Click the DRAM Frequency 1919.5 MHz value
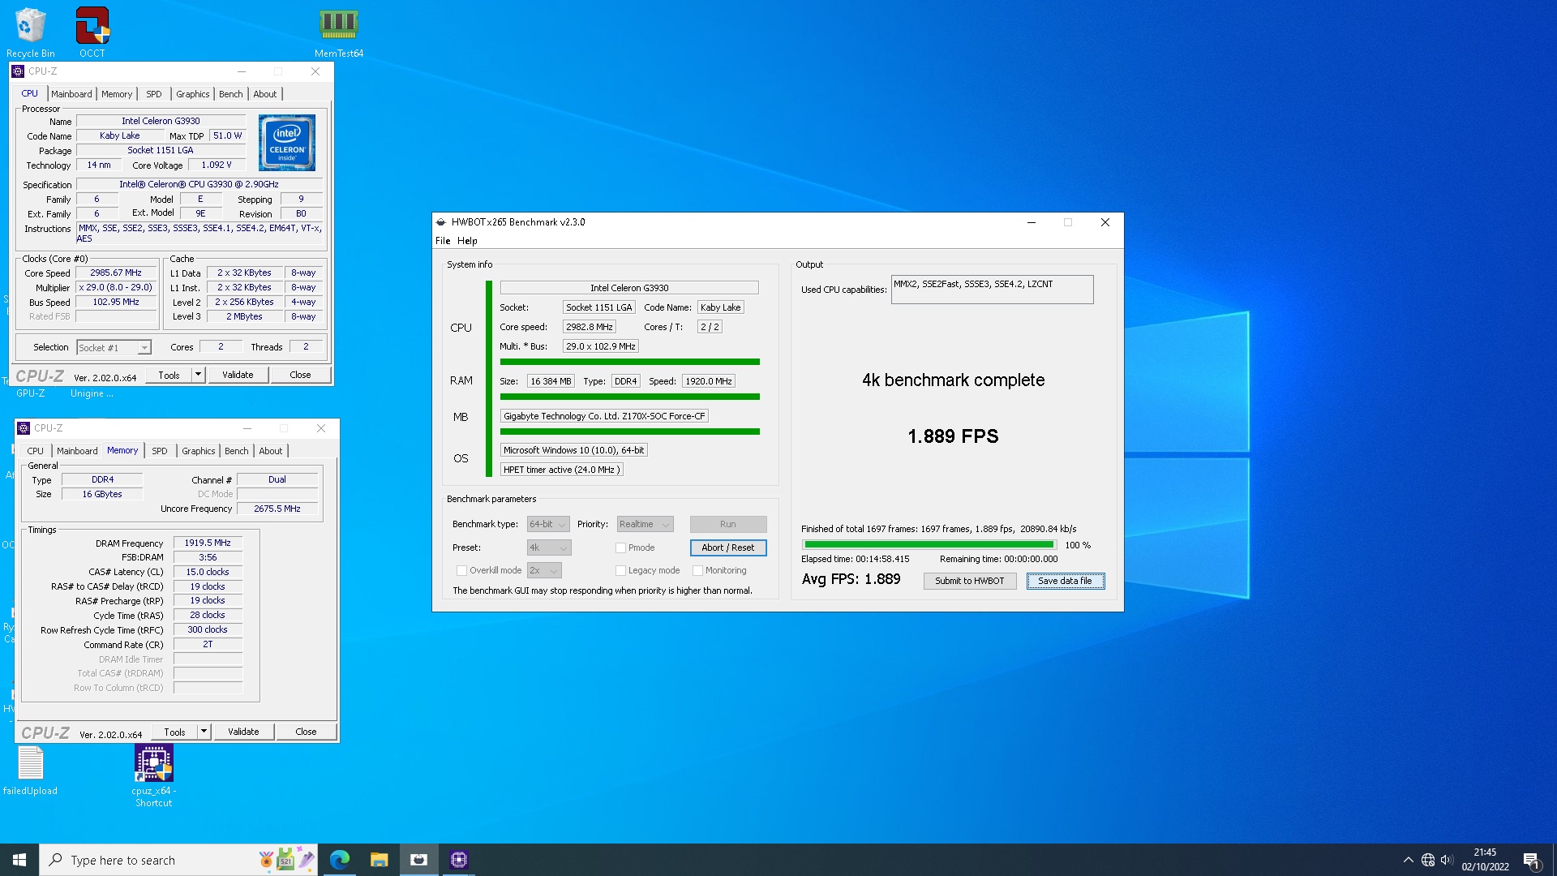Viewport: 1557px width, 876px height. click(x=208, y=543)
